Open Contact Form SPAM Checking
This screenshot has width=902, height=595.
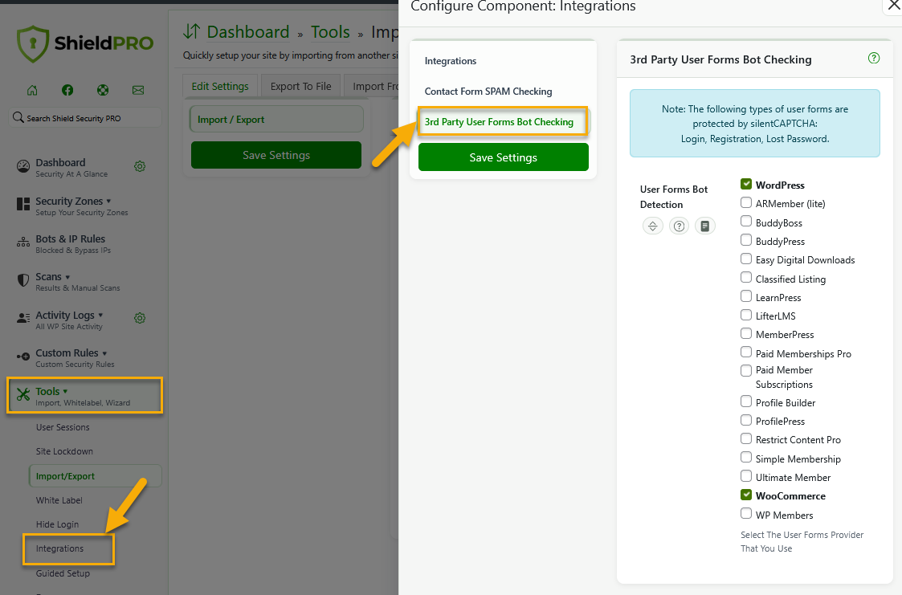pos(488,92)
